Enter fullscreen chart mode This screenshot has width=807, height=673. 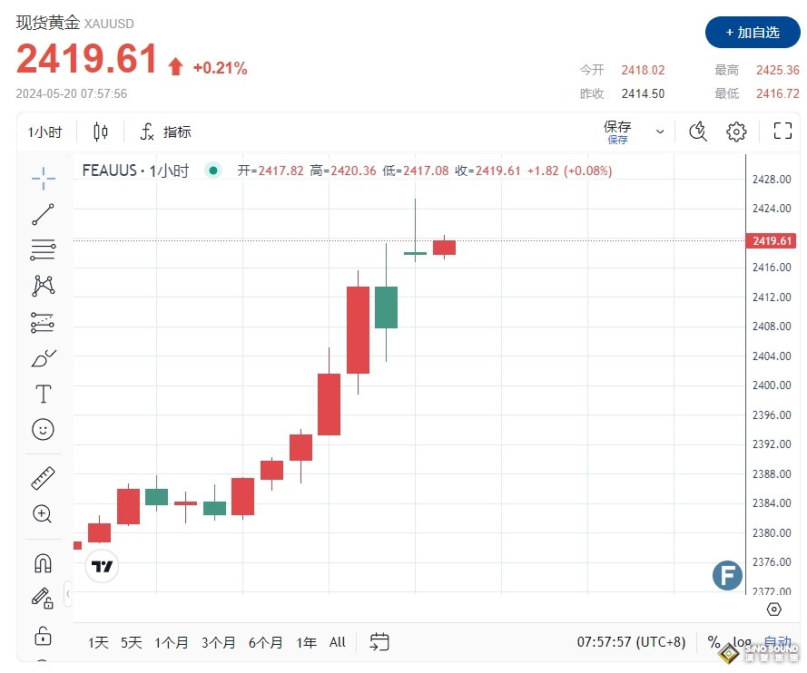point(782,132)
